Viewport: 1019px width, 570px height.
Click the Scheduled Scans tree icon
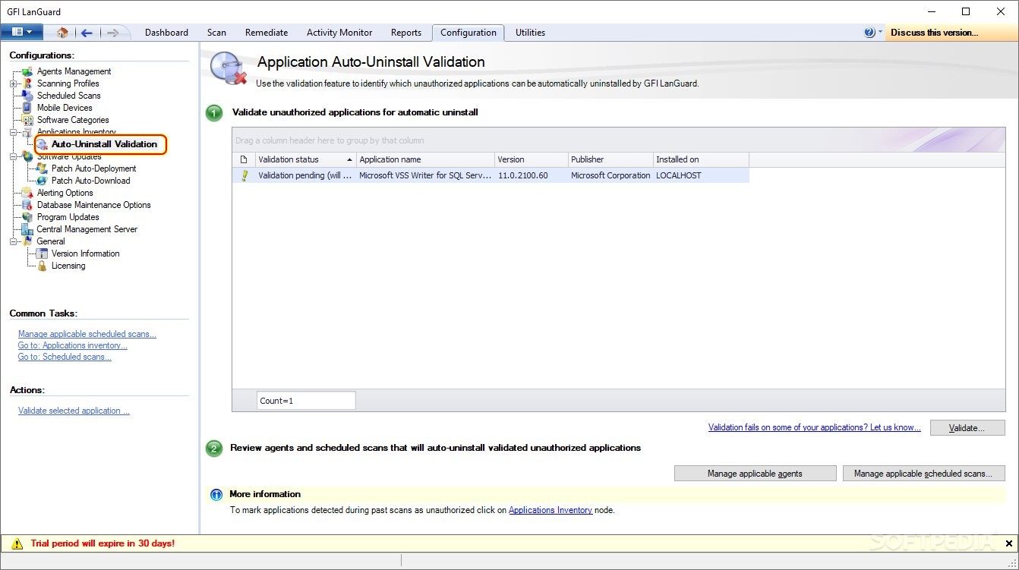click(x=28, y=96)
